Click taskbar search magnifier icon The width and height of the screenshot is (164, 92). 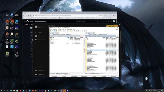pos(5,91)
